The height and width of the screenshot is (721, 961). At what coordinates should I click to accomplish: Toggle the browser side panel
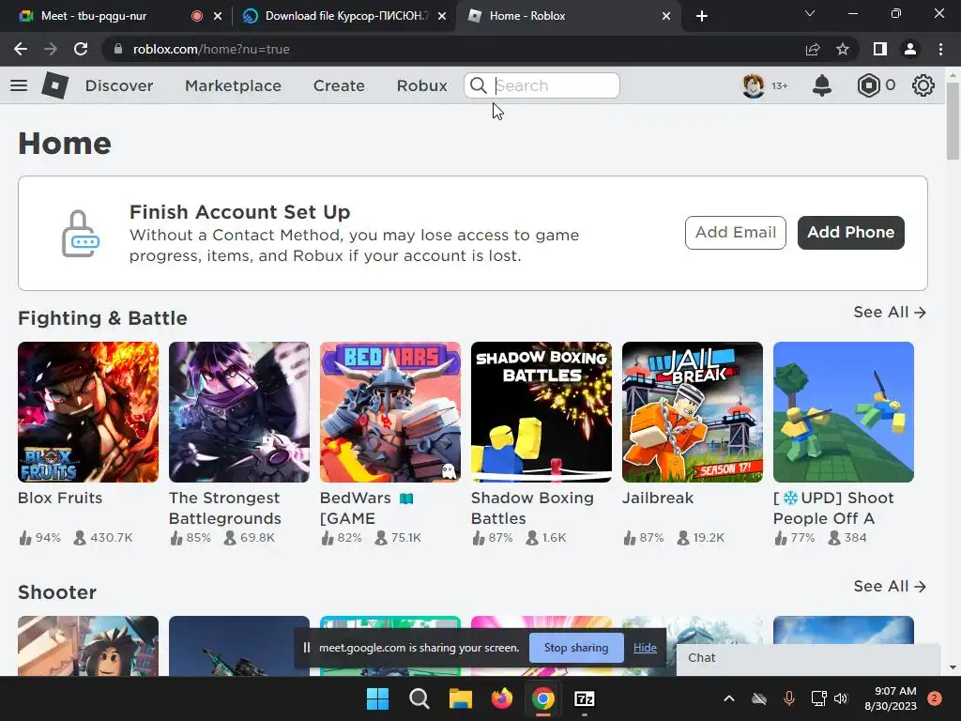[x=880, y=49]
